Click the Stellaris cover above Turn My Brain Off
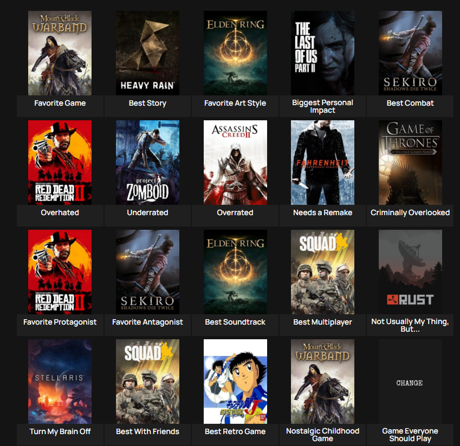 point(60,382)
